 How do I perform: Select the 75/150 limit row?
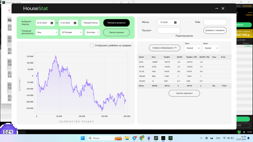point(184,71)
